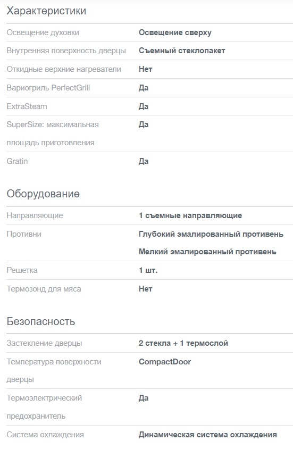Screen dimensions: 293x449
Task: Click the 2 стекла + 1 термослой value
Action: [x=183, y=343]
